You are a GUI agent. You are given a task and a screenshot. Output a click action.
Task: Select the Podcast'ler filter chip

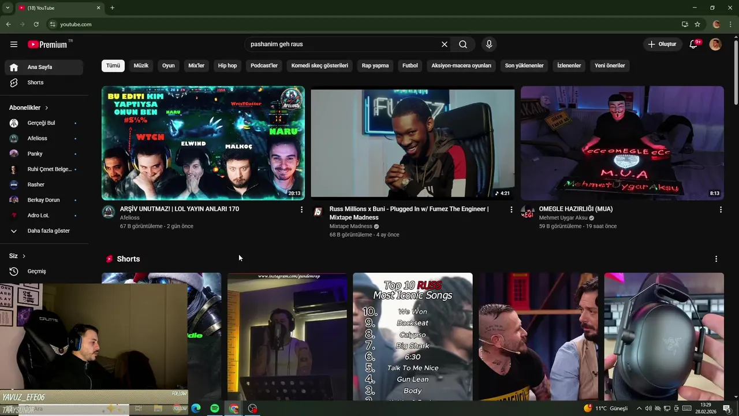click(x=264, y=66)
